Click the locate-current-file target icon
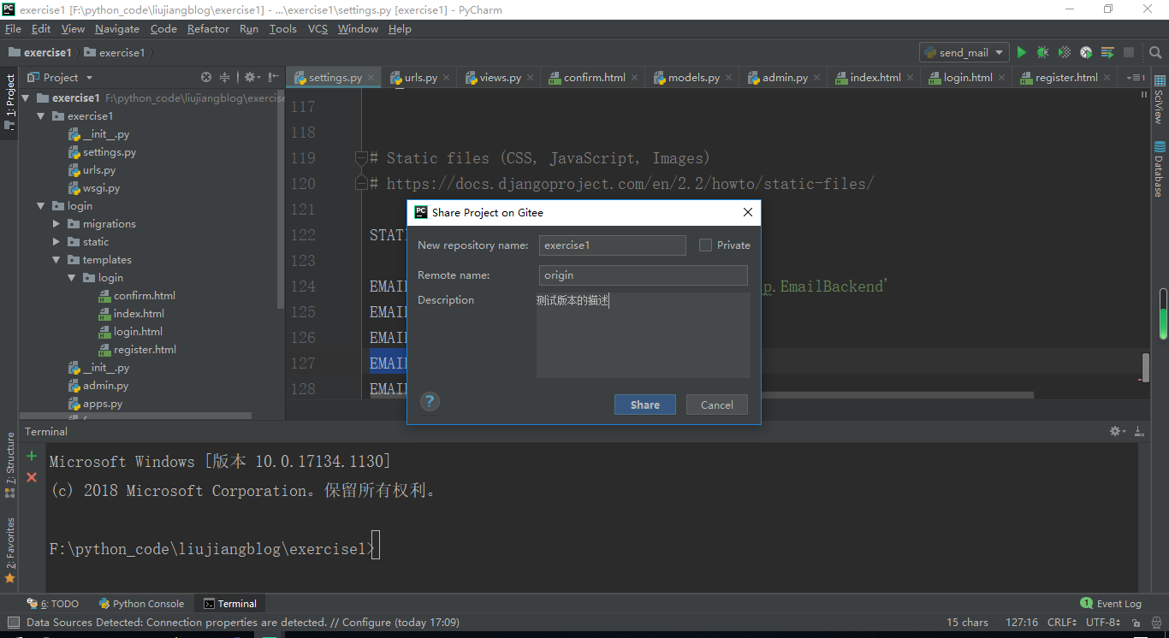The height and width of the screenshot is (638, 1169). 205,77
